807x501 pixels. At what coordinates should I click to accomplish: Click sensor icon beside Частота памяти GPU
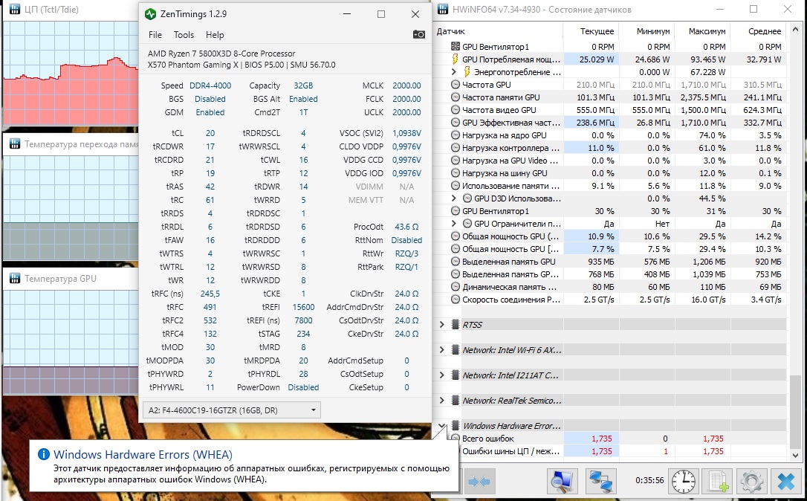[x=455, y=97]
